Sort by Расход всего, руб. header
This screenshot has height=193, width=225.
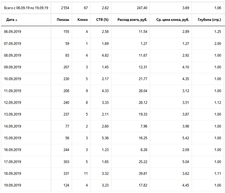click(132, 20)
